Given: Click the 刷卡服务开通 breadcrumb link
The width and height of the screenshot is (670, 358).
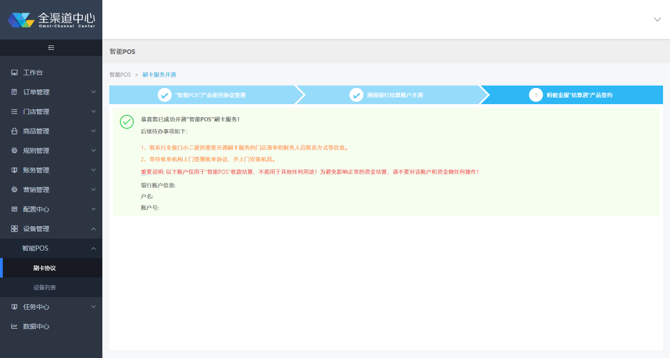Looking at the screenshot, I should (159, 74).
